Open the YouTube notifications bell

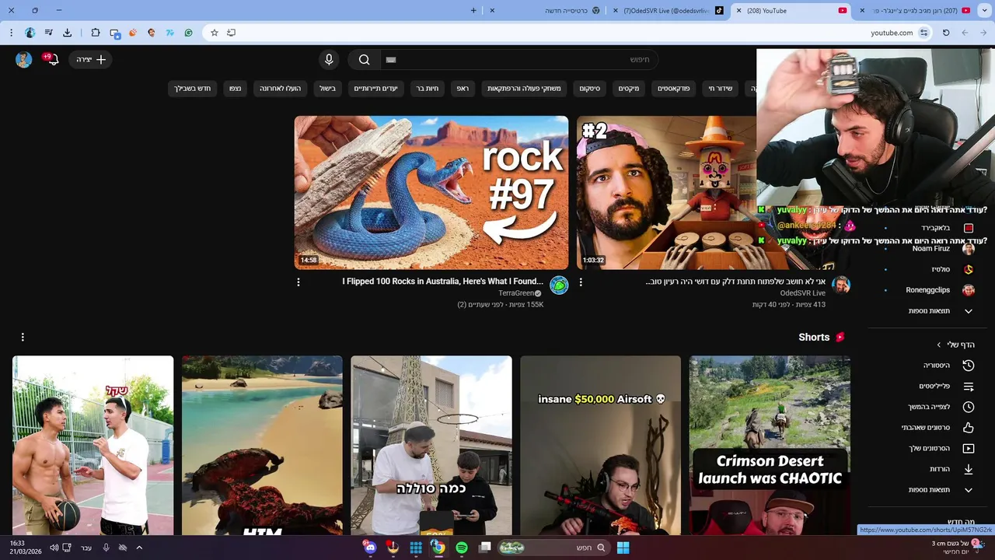point(52,59)
